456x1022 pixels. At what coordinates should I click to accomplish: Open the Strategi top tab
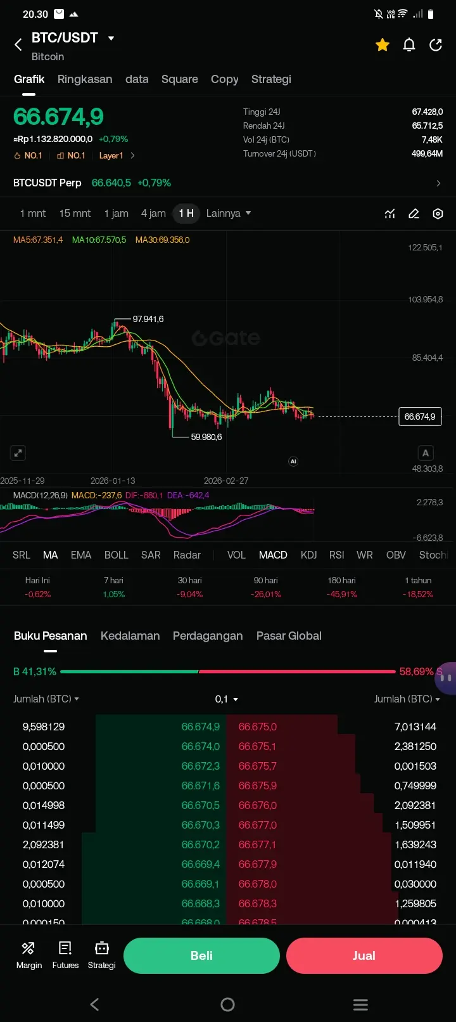[x=271, y=79]
